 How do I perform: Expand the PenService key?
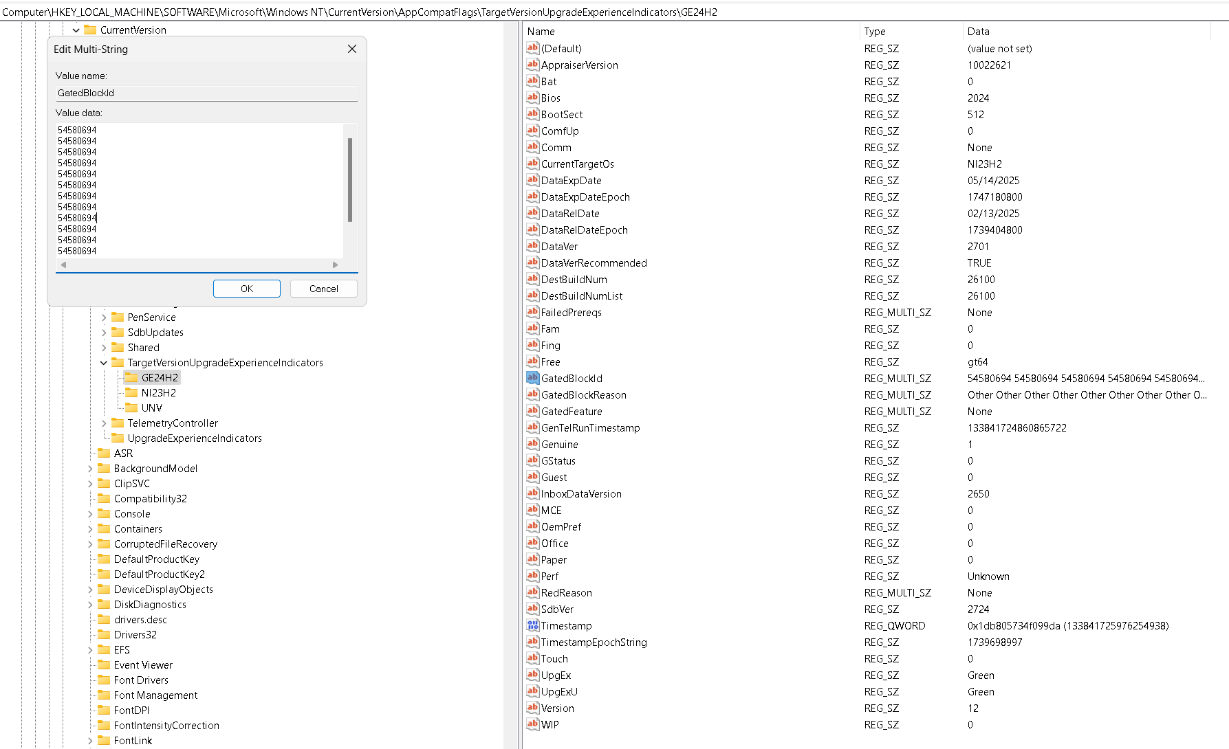click(x=104, y=317)
